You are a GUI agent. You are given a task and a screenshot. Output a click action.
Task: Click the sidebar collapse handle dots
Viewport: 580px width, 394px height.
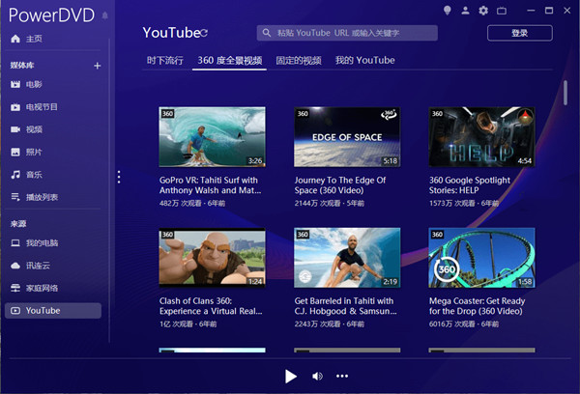click(x=119, y=177)
